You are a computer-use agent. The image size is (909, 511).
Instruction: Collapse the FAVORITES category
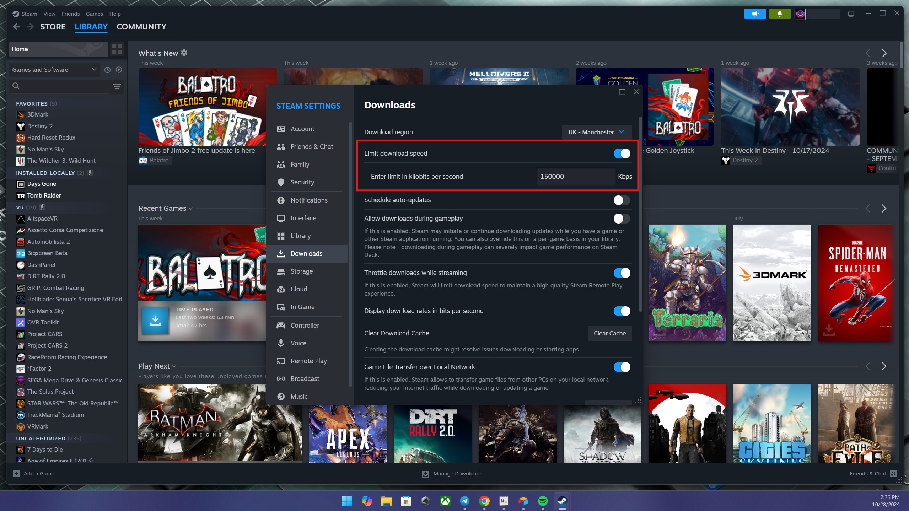[12, 104]
